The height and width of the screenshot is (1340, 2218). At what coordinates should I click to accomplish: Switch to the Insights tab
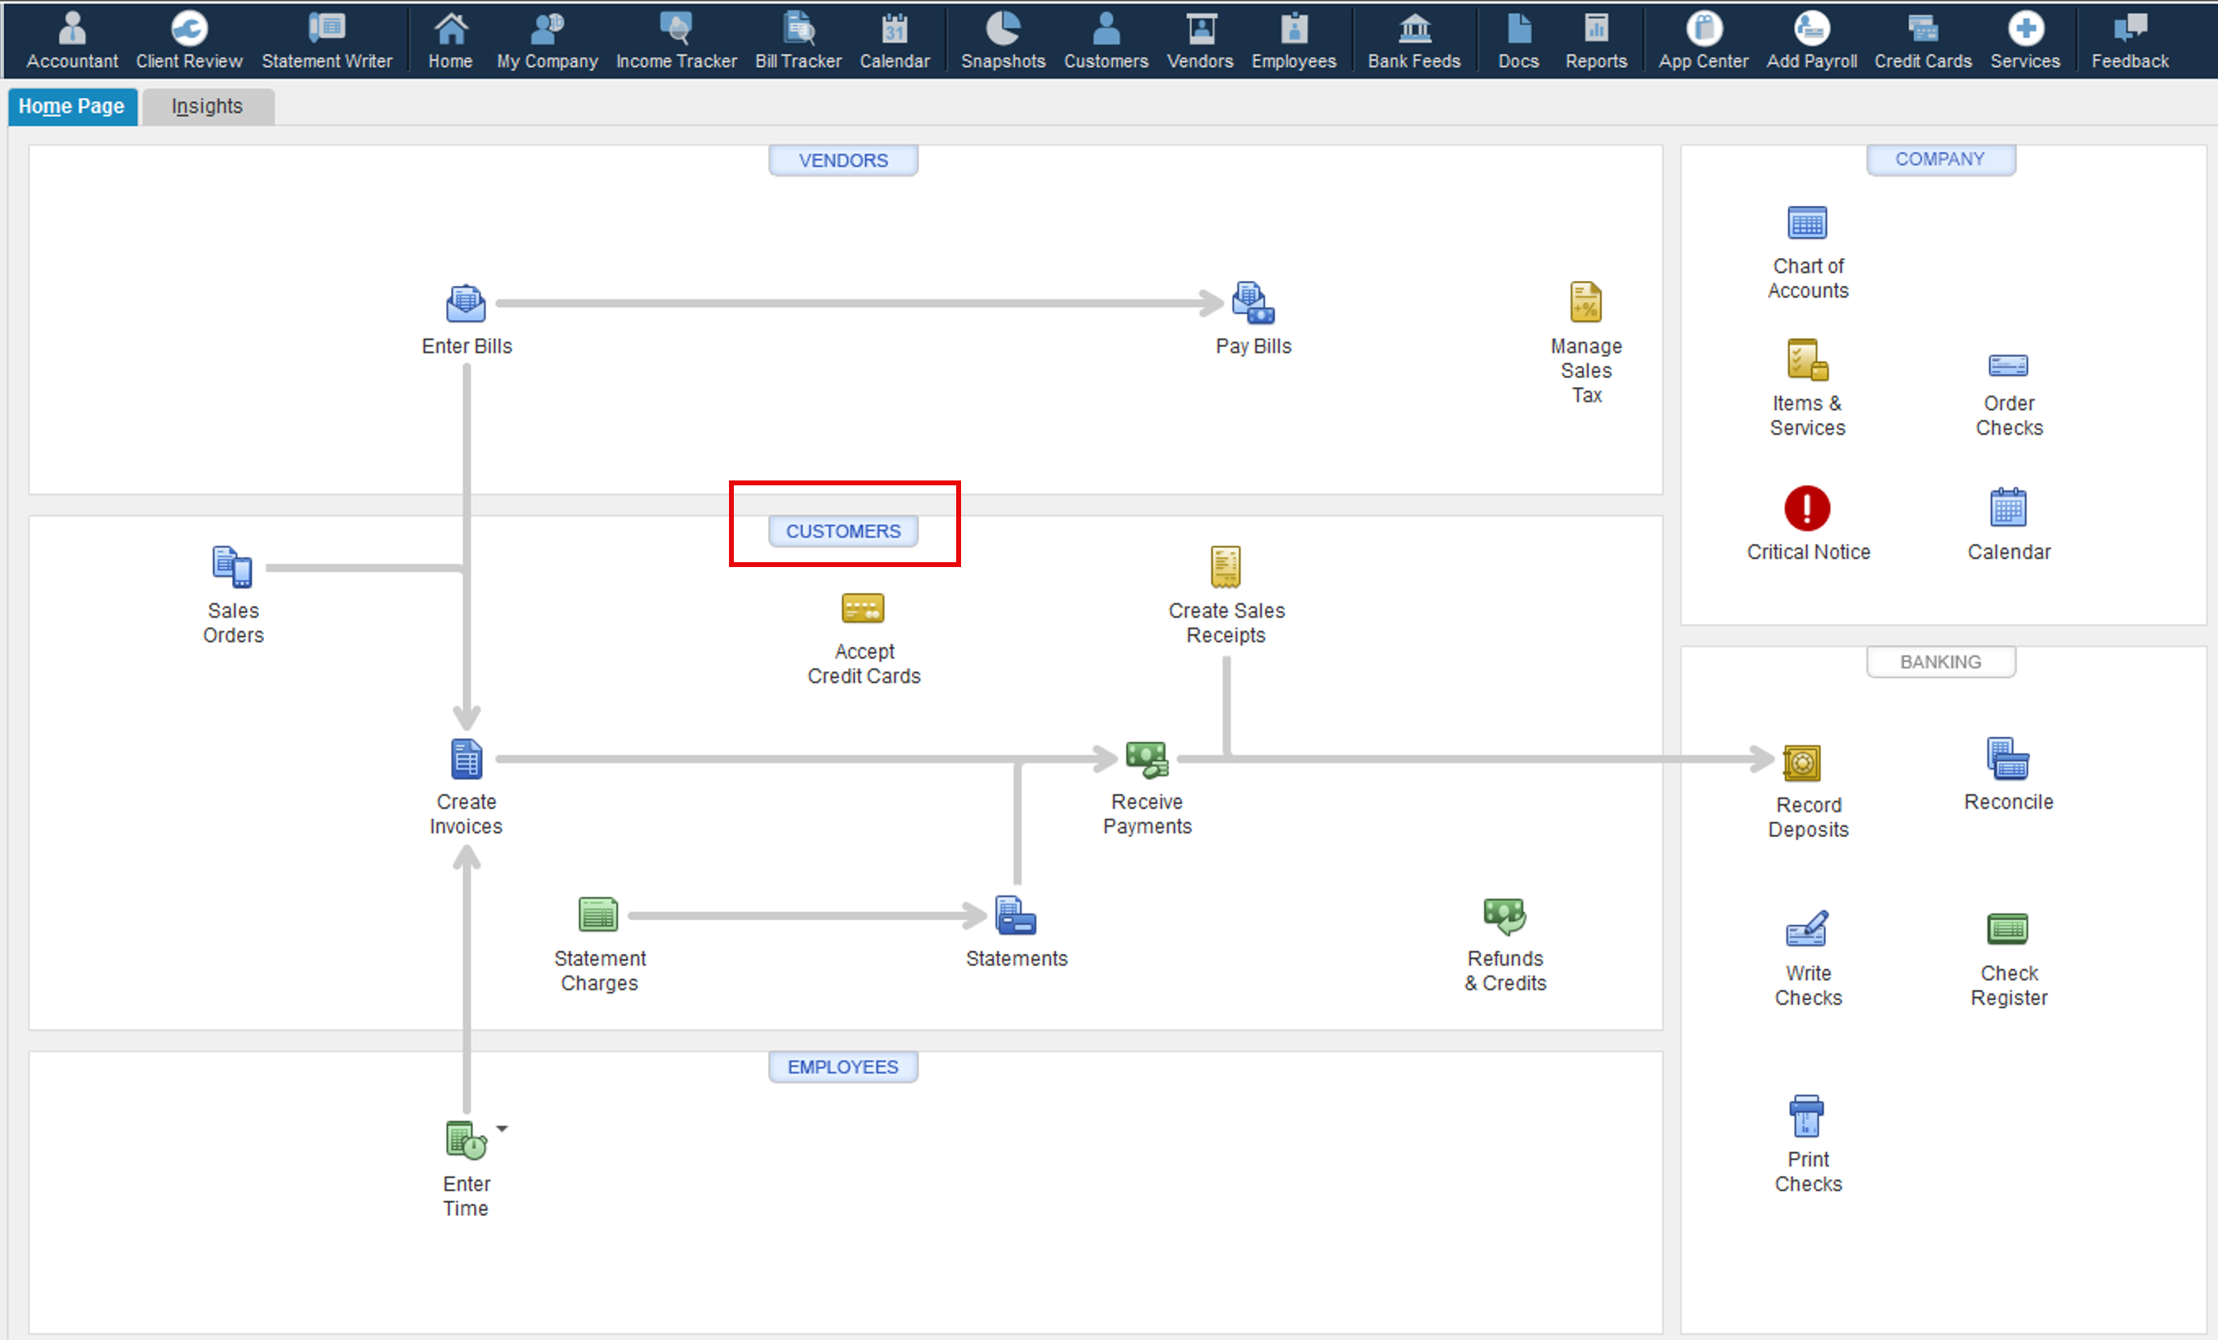(x=207, y=106)
